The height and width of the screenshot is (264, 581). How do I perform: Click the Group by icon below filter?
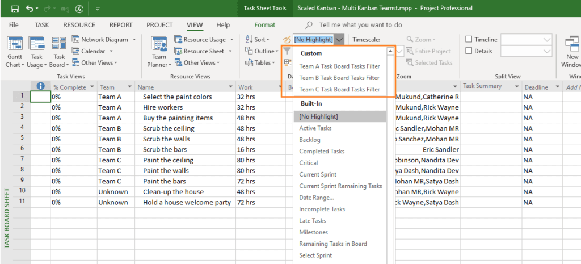288,62
